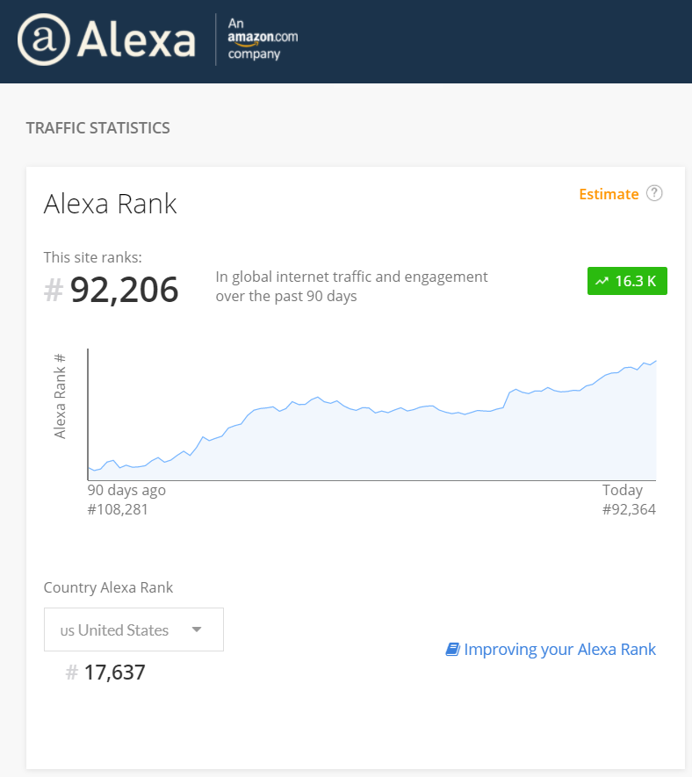Click the 'An amazon.com company' logo
This screenshot has width=692, height=777.
click(x=263, y=39)
